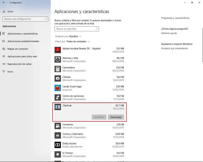Screen dimensions: 203x162
Task: Select the Cámara app icon
Action: [x=58, y=78]
